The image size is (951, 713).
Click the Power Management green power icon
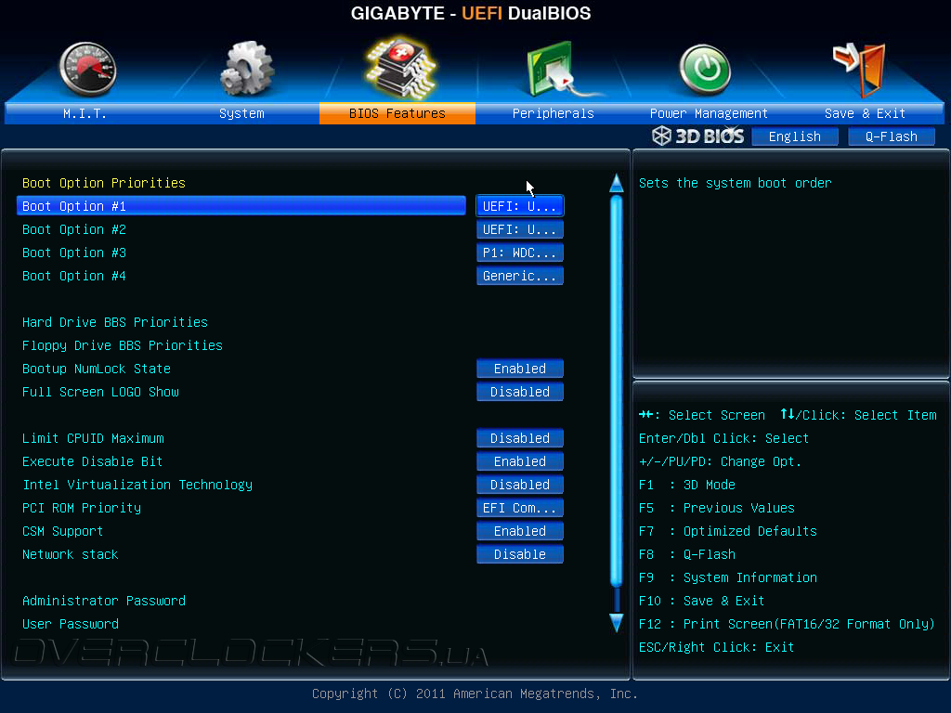[705, 71]
